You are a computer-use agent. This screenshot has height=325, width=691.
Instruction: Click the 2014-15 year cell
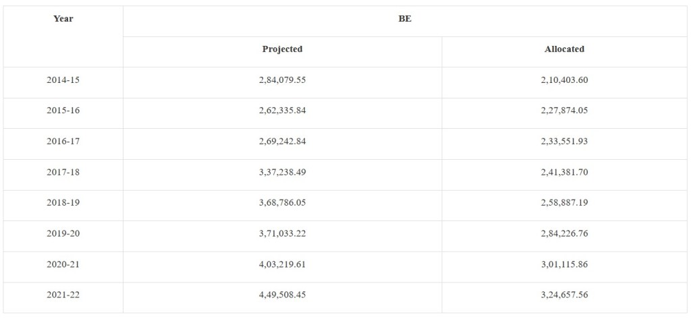tap(63, 80)
